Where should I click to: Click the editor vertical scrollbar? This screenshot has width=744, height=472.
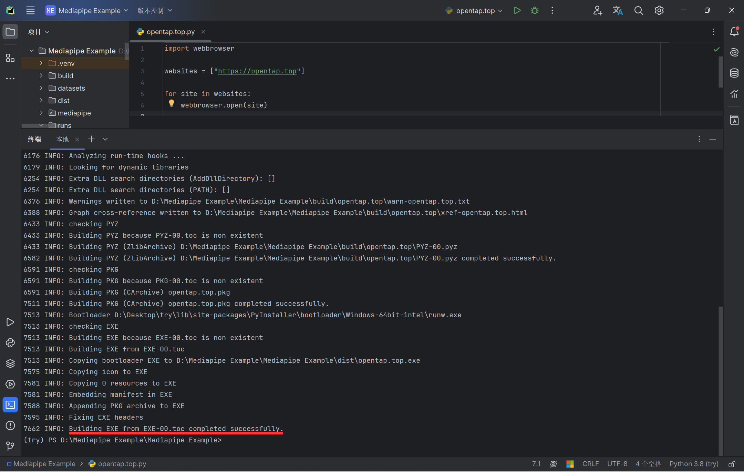pyautogui.click(x=721, y=72)
